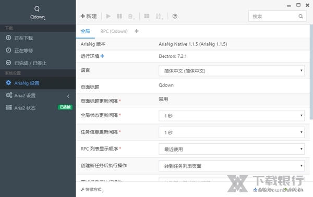Image resolution: width=313 pixels, height=197 pixels.
Task: Open the sort order icon menu
Action: pyautogui.click(x=159, y=16)
